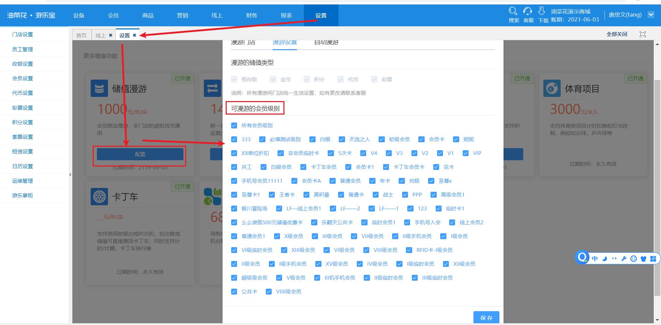Open 游乐掌柜 in the sidebar
The image size is (661, 325).
22,195
